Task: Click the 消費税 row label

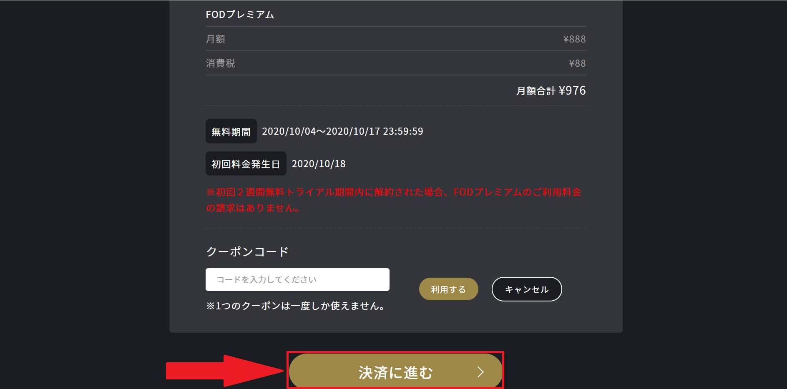Action: [220, 63]
